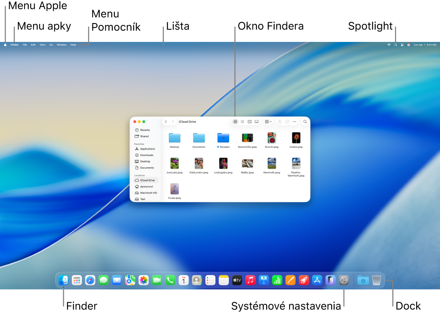Launch Keynote from the Dock
This screenshot has width=440, height=313.
click(x=263, y=280)
